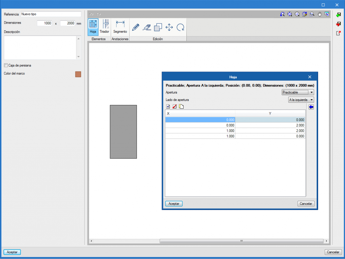Select X cell 1.000 in last row
This screenshot has height=259, width=345.
[x=200, y=136]
